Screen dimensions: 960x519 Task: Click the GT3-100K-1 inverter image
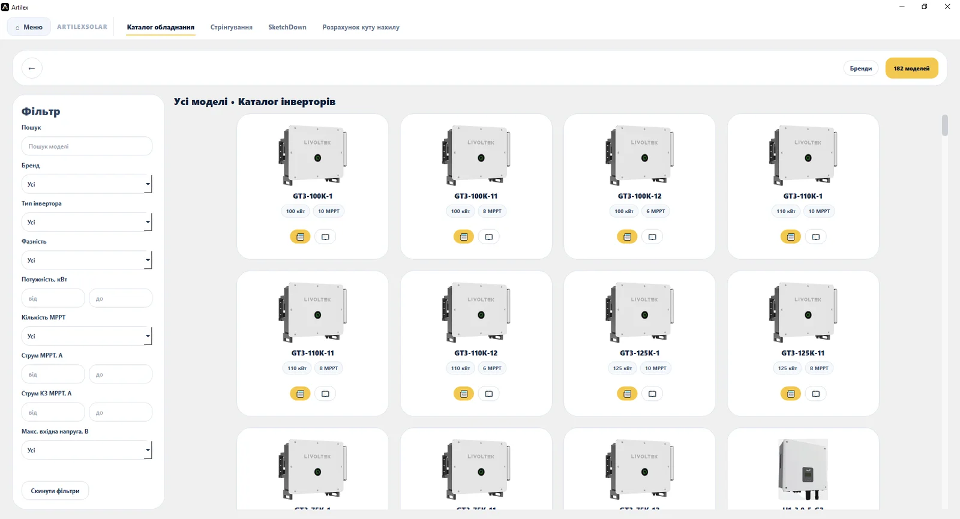pyautogui.click(x=313, y=155)
